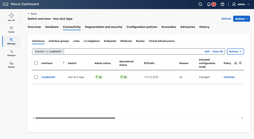Screen dimensions: 254x139
Task: Click the 'ok' reason cell
Action: pyautogui.click(x=181, y=77)
